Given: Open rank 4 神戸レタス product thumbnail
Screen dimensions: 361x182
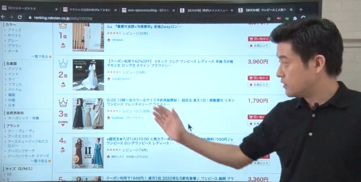Looking at the screenshot, I should (88, 153).
